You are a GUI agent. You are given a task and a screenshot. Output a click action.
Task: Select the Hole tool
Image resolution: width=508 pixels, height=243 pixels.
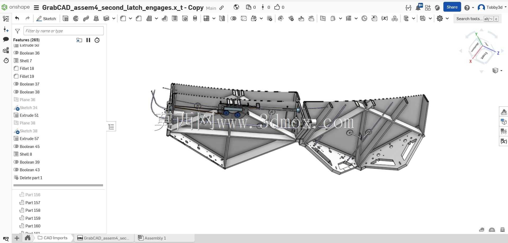tap(185, 19)
